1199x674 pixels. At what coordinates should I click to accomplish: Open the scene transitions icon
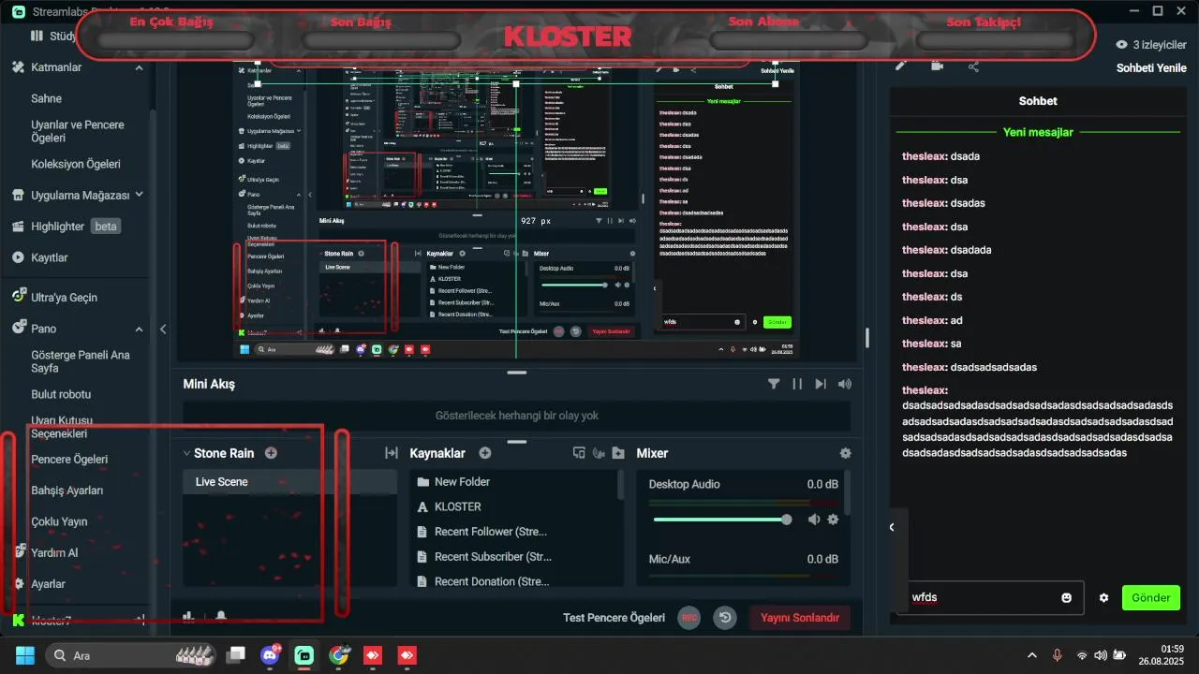(x=392, y=453)
